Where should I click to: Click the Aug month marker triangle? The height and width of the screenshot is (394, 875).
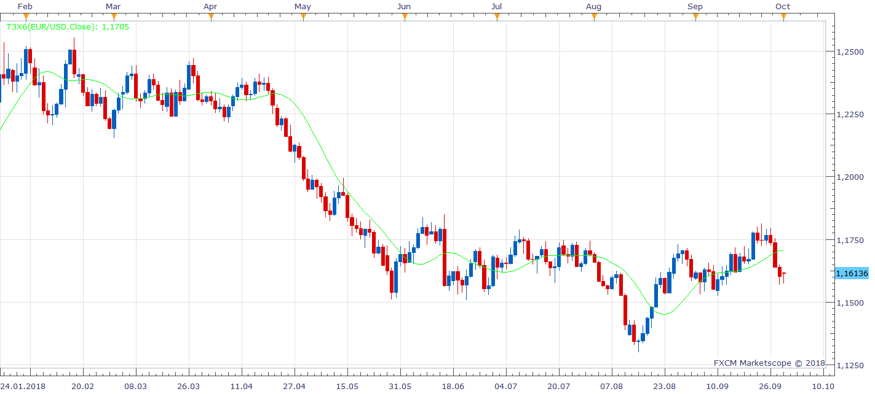[x=594, y=17]
